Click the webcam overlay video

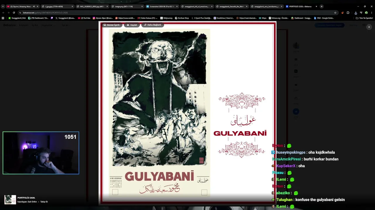[41, 153]
